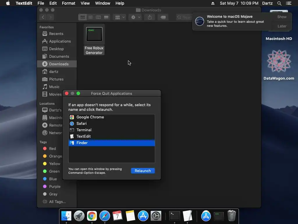The height and width of the screenshot is (224, 298).
Task: Click the Finder search field
Action: (x=184, y=17)
